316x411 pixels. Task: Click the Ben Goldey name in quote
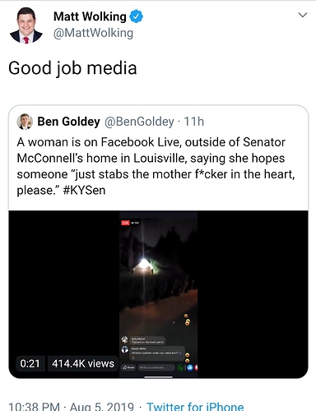point(68,122)
